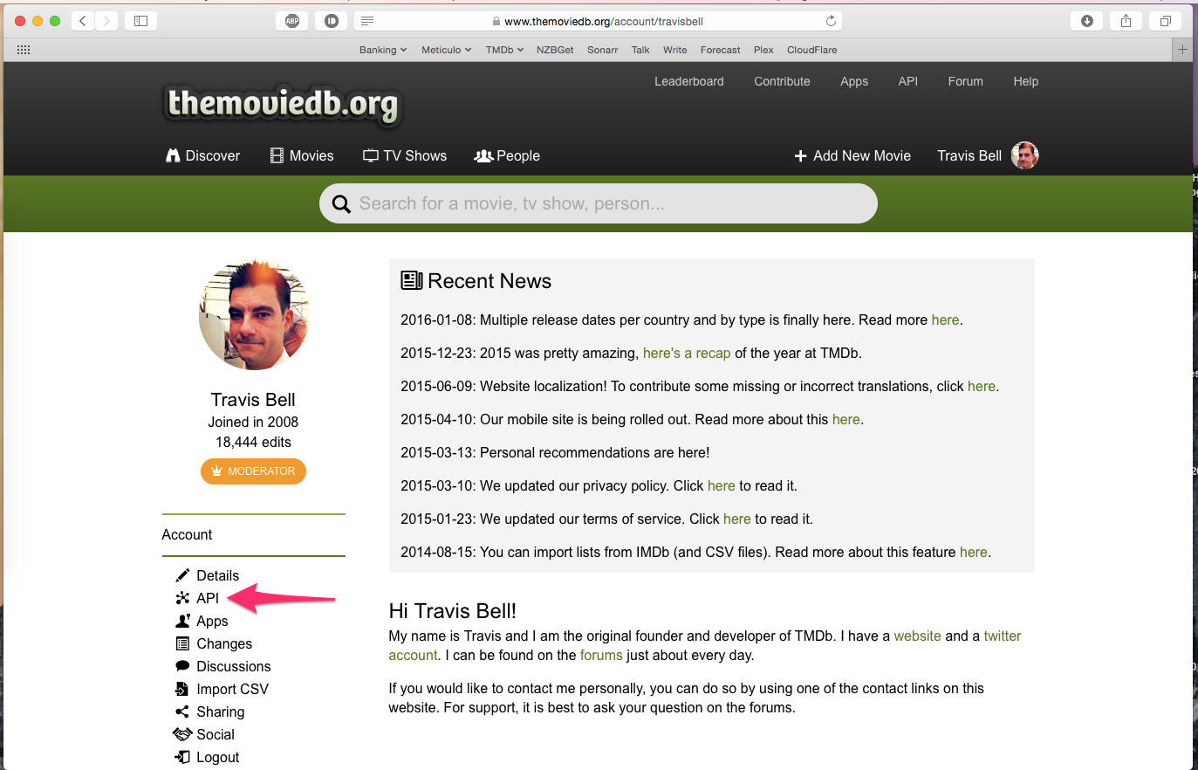The width and height of the screenshot is (1198, 770).
Task: Open the Travis Bell account name menu
Action: point(969,155)
